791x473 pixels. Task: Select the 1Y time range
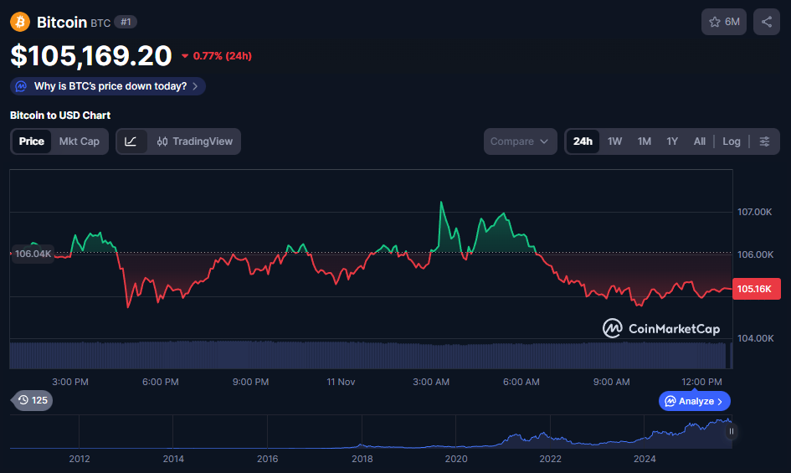pyautogui.click(x=672, y=141)
